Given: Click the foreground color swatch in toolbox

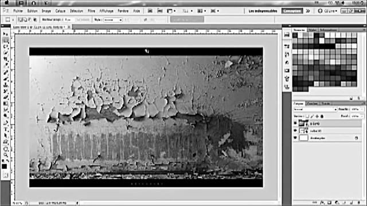Looking at the screenshot, I should click(x=4, y=167).
